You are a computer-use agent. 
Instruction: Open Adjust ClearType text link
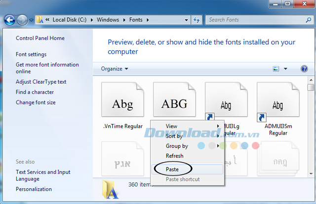[41, 82]
